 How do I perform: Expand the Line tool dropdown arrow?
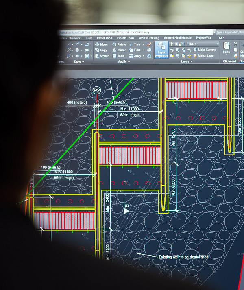tap(72, 45)
